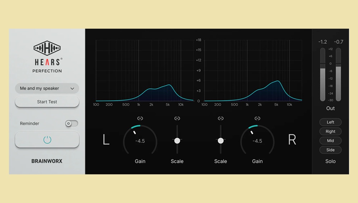Toggle link icon above right Scale slider
This screenshot has height=203, width=358.
tap(221, 118)
